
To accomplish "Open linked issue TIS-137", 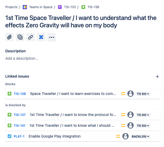I will [x=20, y=115].
